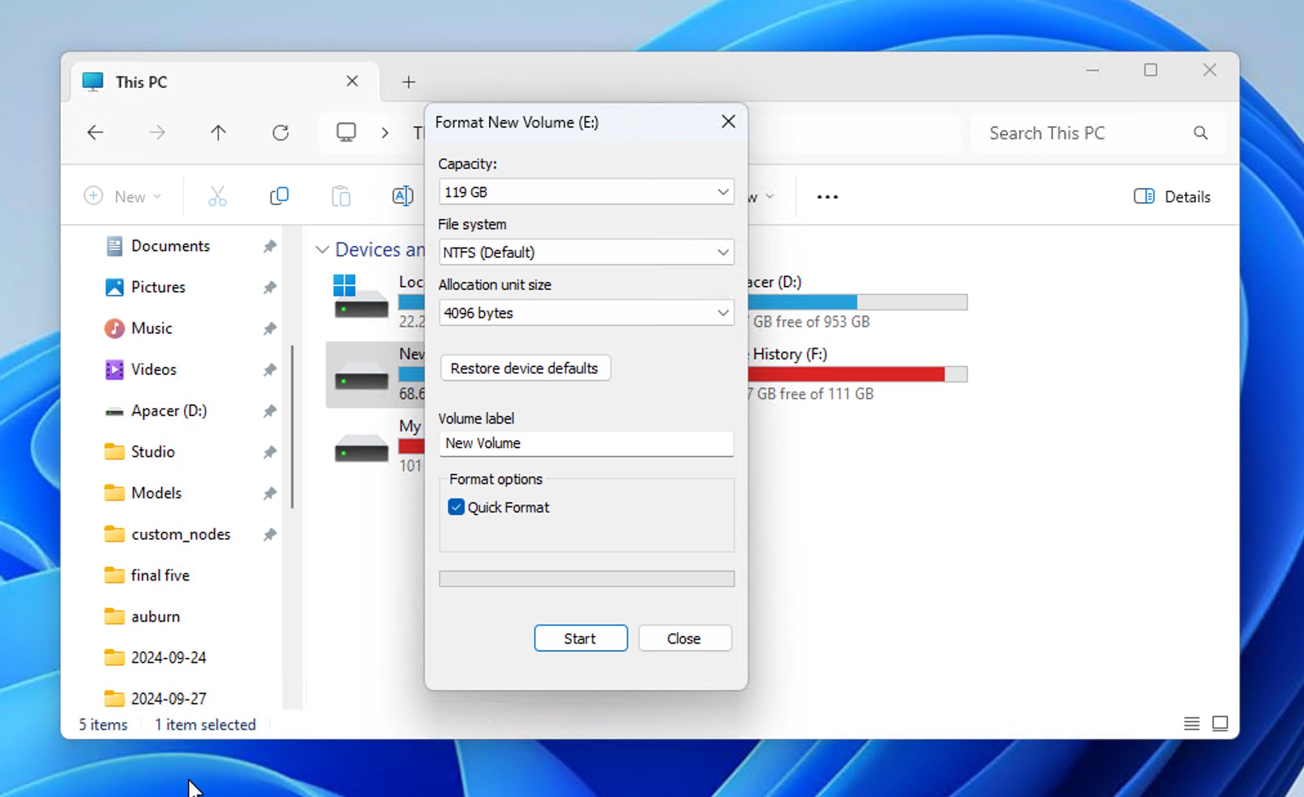
Task: Click the Cut icon in toolbar
Action: click(218, 196)
